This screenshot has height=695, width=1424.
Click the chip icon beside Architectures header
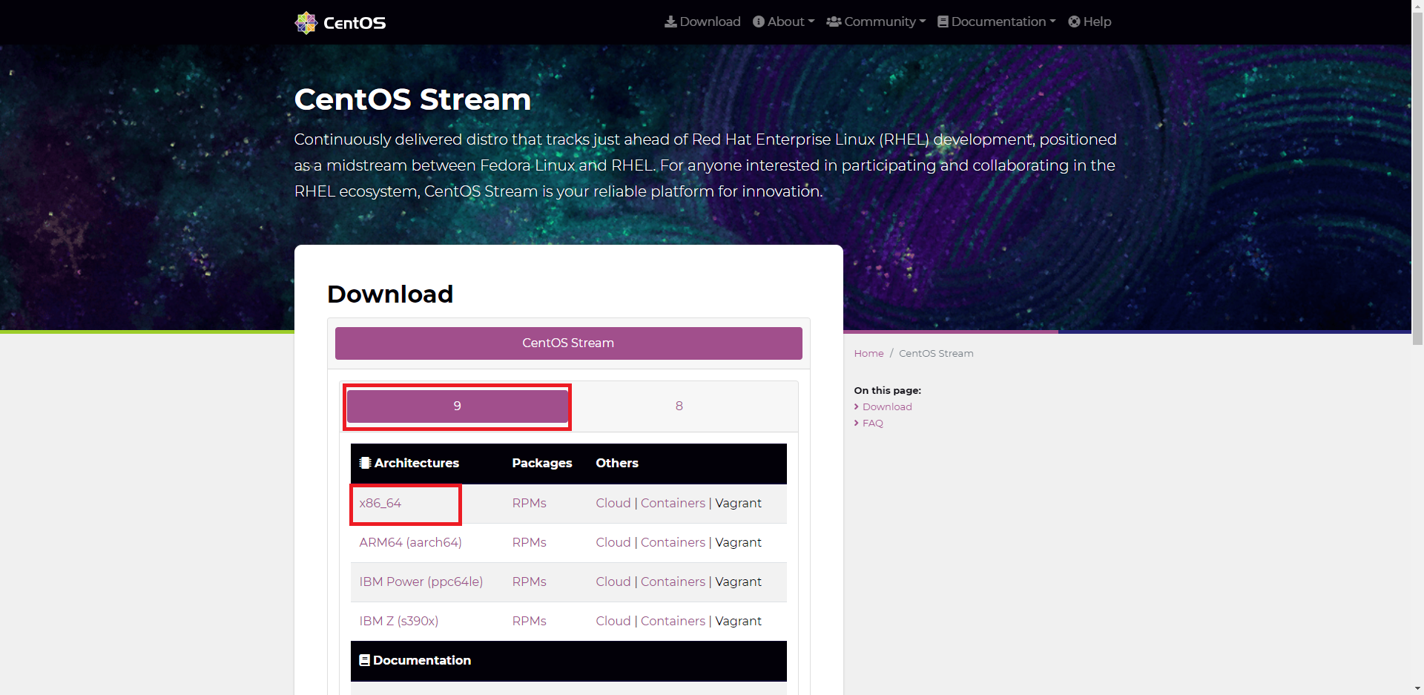(x=364, y=463)
